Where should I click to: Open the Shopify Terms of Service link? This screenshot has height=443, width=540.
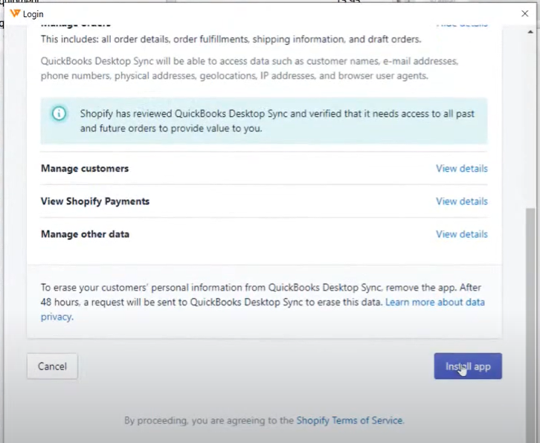click(x=349, y=420)
